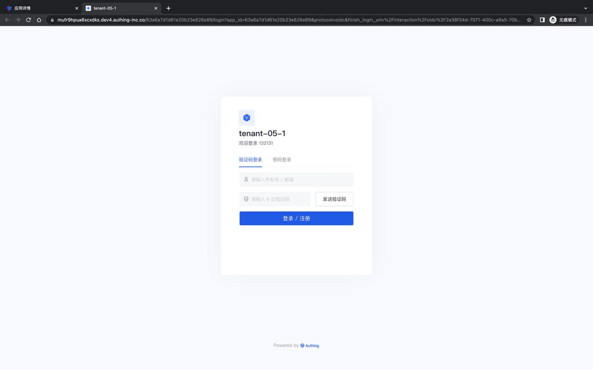Select the 验证码登录 tab

251,160
